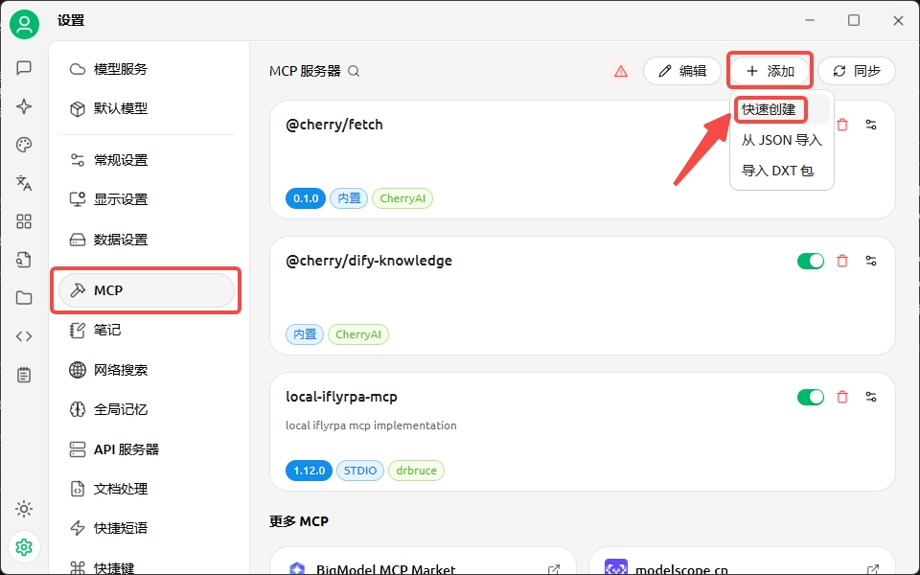Delete the @cherry/dify-knowledge server
The height and width of the screenshot is (575, 920).
[x=842, y=261]
